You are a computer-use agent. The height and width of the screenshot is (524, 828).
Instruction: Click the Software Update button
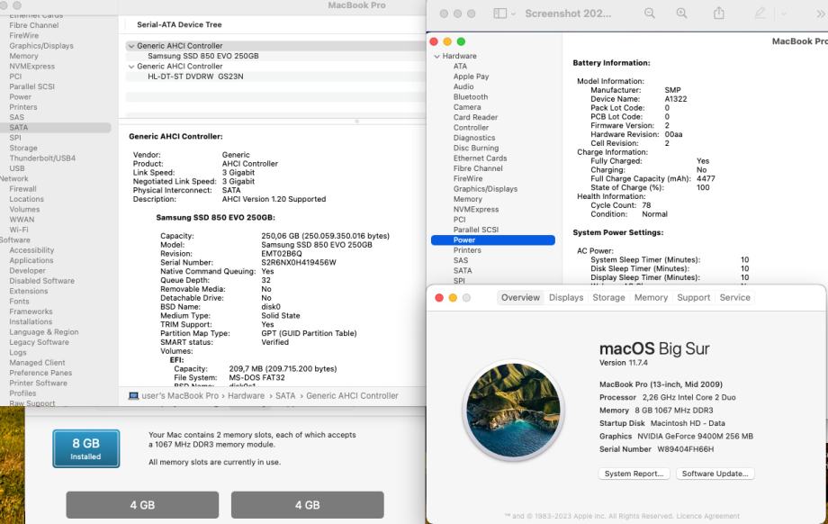click(x=715, y=474)
